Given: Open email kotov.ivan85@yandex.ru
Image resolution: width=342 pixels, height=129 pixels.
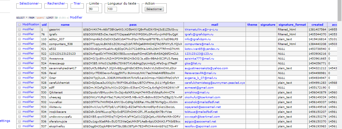Looking at the screenshot, I should coord(202,49).
